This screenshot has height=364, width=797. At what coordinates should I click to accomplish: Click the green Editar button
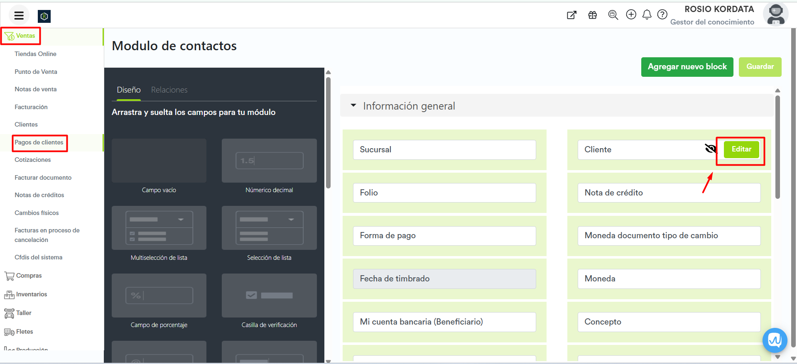point(741,149)
